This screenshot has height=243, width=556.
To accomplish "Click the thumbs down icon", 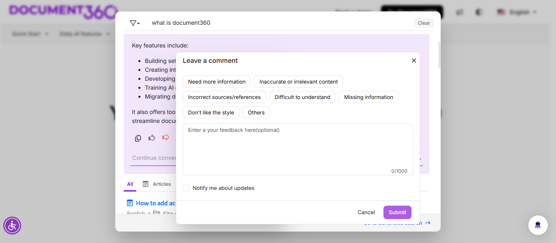I will 166,138.
